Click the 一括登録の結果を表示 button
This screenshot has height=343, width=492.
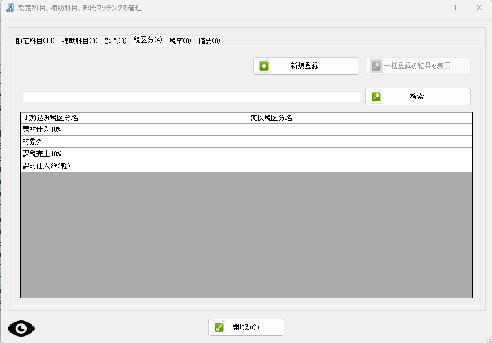[x=418, y=66]
